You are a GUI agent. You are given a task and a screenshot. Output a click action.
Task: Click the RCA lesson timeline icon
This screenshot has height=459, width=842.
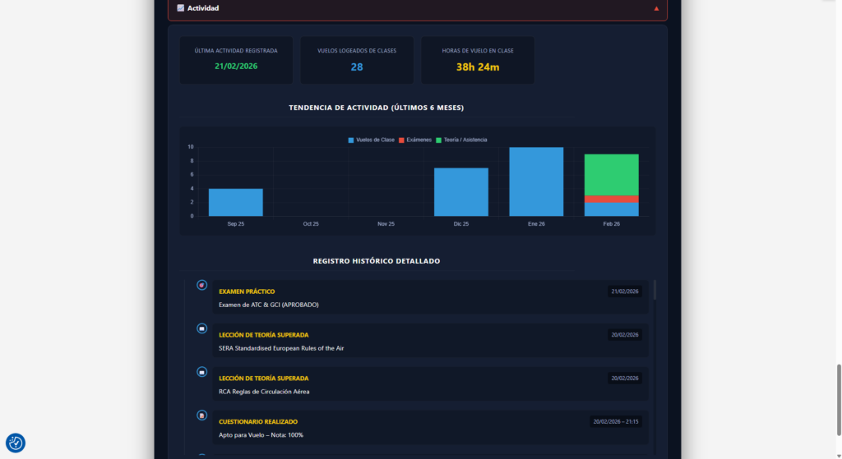point(201,372)
